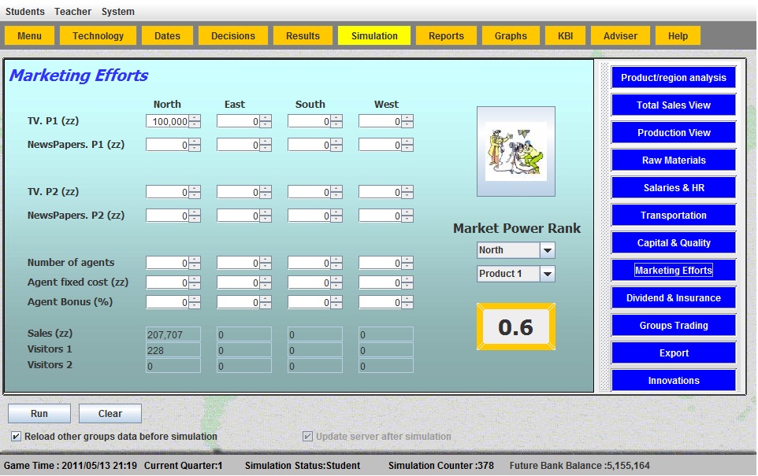The height and width of the screenshot is (476, 758).
Task: Click the Clear button
Action: pos(110,414)
